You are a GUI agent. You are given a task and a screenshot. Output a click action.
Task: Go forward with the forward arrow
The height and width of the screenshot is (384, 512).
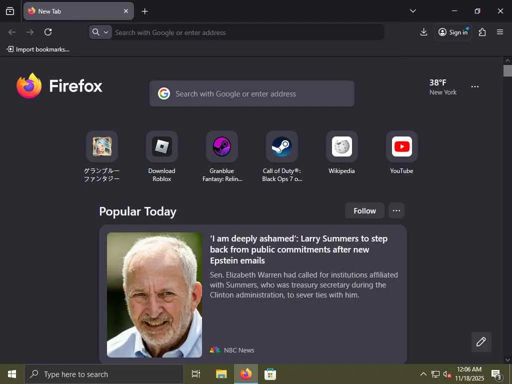coord(30,32)
